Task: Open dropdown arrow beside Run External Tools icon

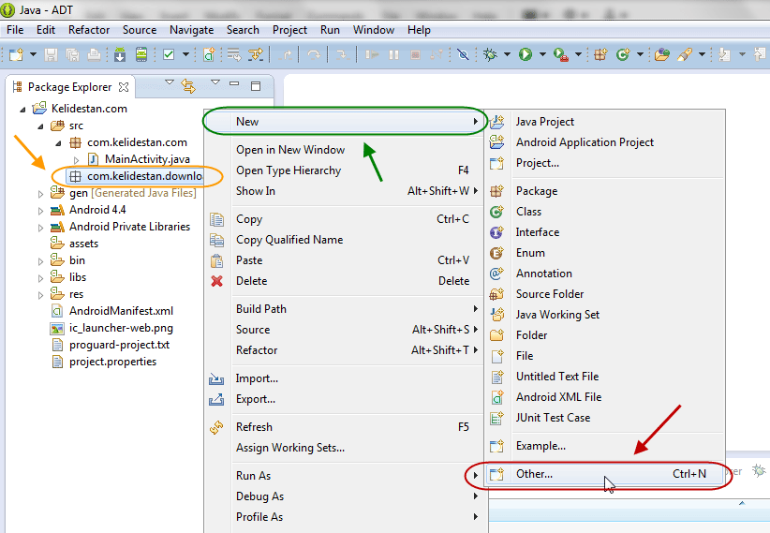Action: [x=579, y=54]
